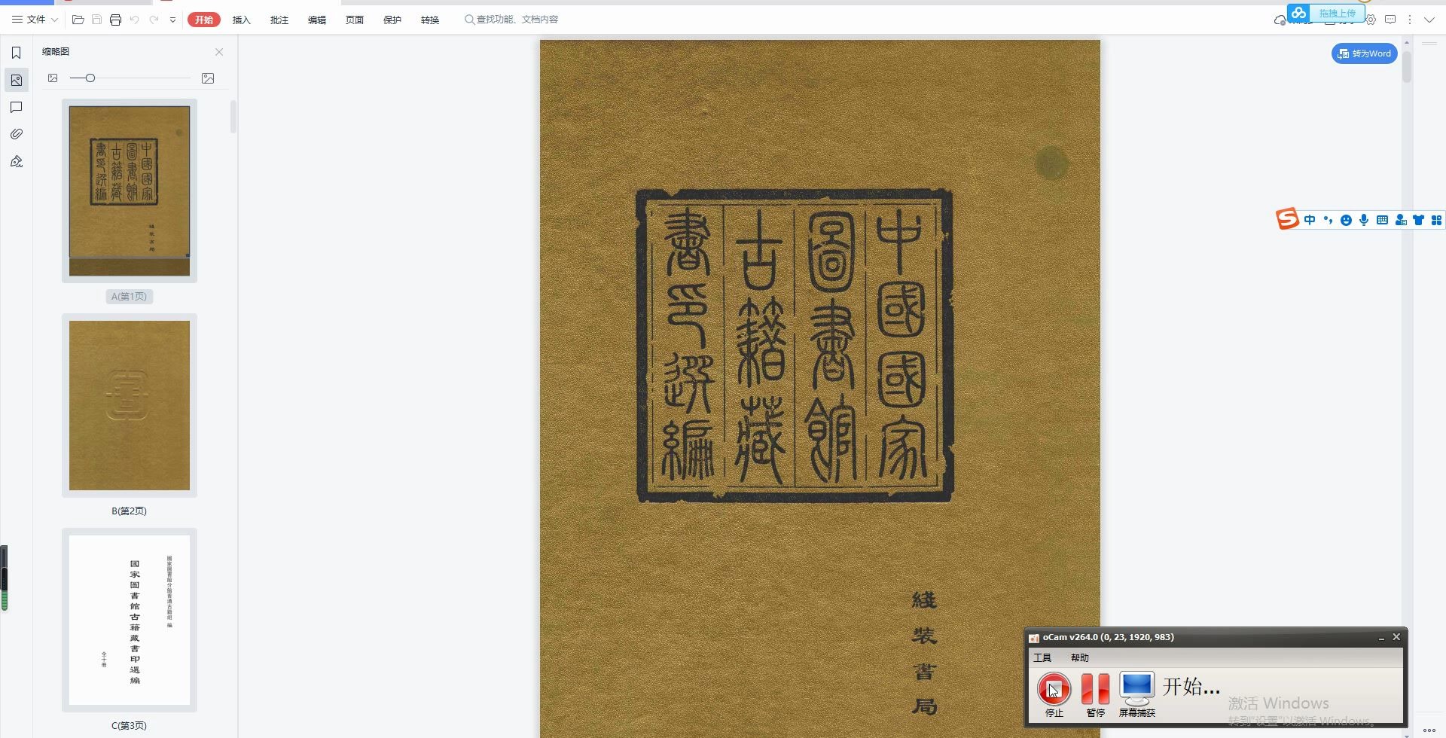Open the attachments paperclip panel

point(16,134)
